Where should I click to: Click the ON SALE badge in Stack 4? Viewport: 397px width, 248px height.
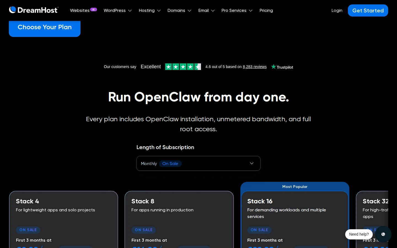(28, 230)
